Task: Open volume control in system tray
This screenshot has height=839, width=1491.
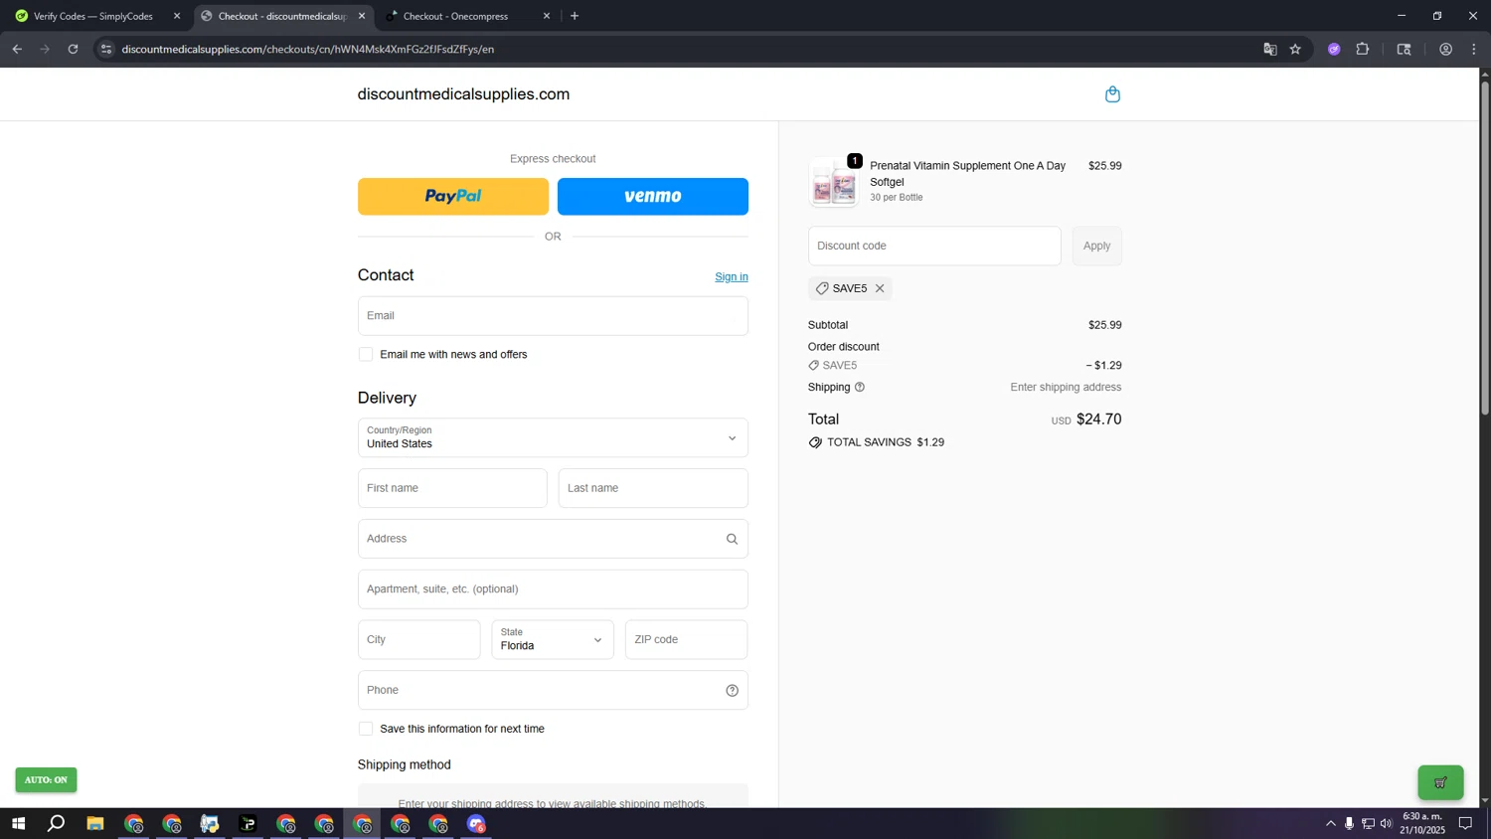Action: pyautogui.click(x=1387, y=823)
